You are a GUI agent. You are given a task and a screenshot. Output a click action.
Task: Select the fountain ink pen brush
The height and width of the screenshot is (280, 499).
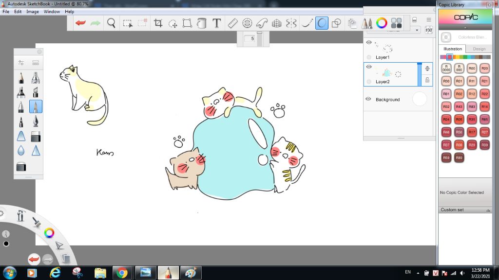(x=36, y=121)
